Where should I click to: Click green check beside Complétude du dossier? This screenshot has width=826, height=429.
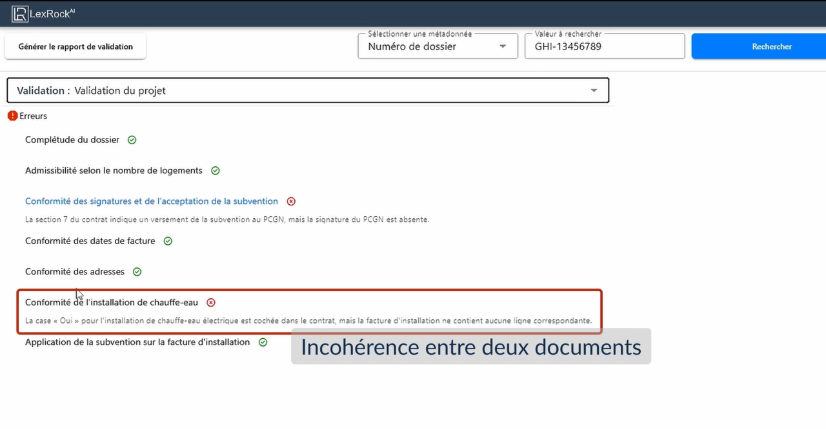tap(132, 140)
